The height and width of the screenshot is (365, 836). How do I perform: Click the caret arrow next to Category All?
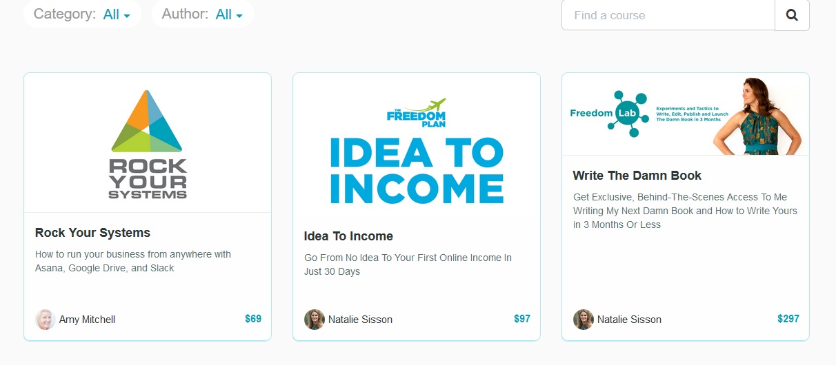tap(127, 16)
